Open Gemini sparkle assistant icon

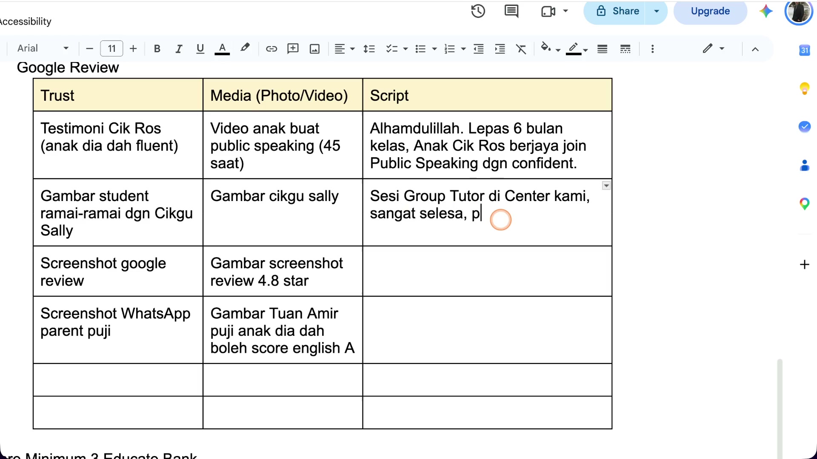click(766, 11)
